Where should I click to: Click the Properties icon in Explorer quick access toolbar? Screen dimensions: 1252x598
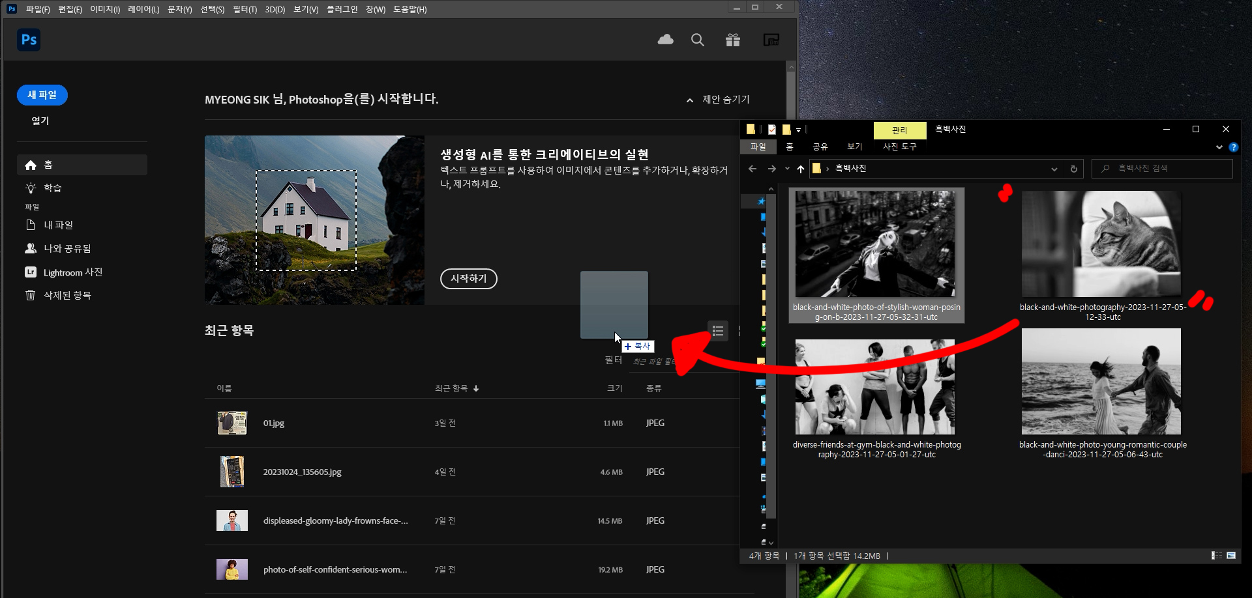(x=772, y=129)
